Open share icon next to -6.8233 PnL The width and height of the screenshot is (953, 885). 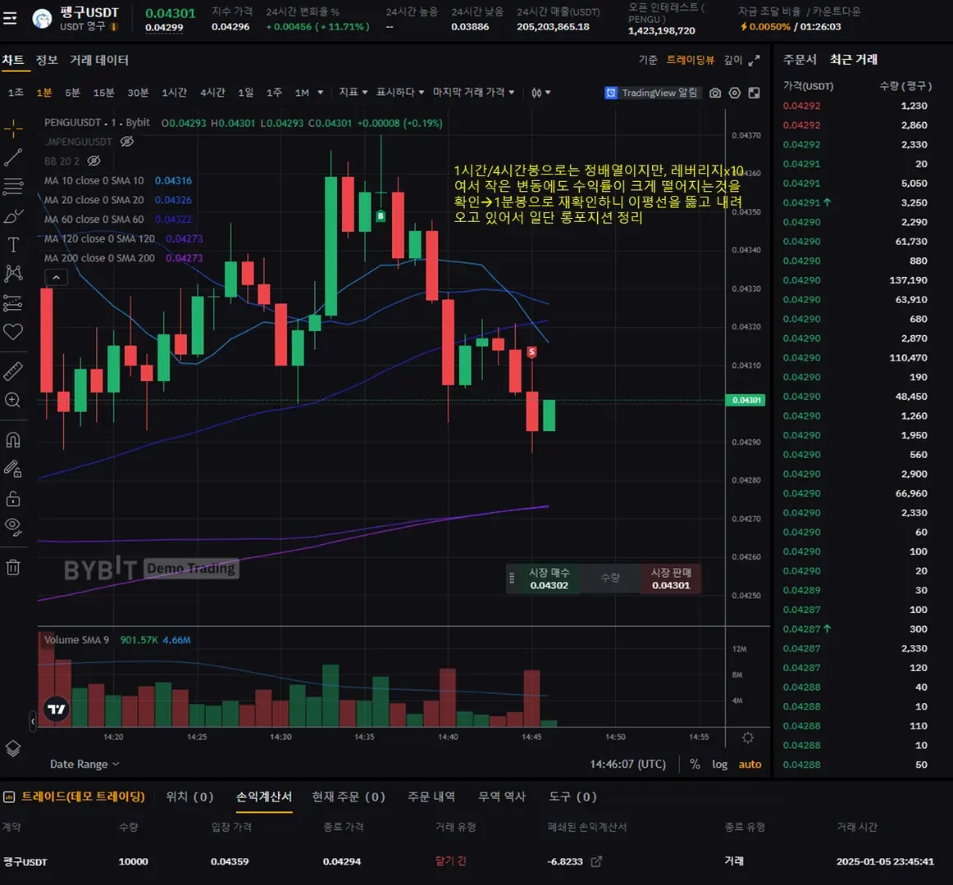(x=596, y=861)
